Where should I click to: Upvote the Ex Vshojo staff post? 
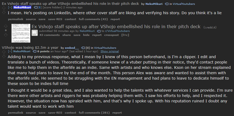[x=6, y=26]
